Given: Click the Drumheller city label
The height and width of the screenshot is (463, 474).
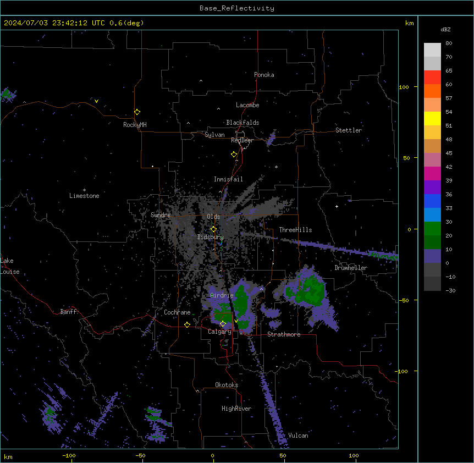Looking at the screenshot, I should coord(351,268).
